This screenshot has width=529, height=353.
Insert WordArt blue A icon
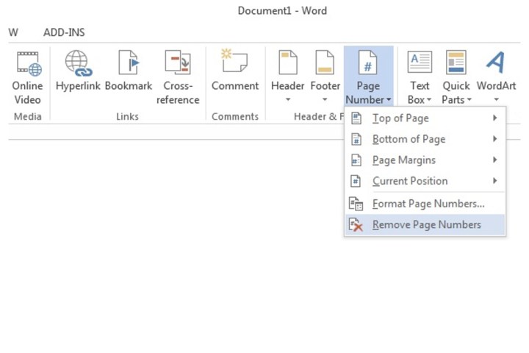tap(496, 63)
